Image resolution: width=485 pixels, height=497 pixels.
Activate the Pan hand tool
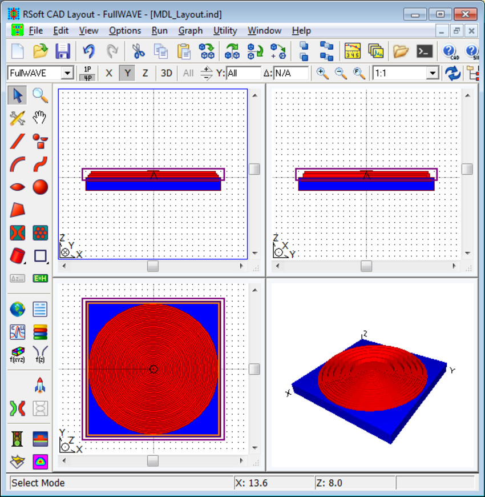pos(41,118)
